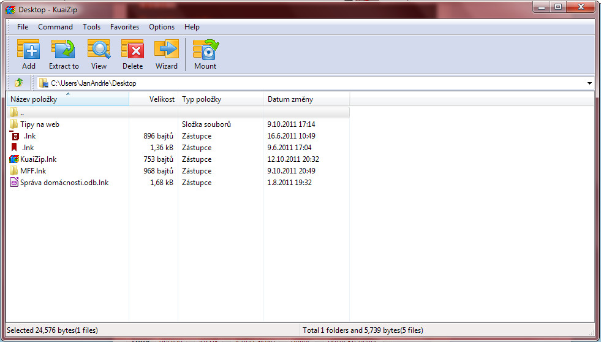Minimize the KuaiZip window
Screen dimensions: 601x342
(x=542, y=7)
